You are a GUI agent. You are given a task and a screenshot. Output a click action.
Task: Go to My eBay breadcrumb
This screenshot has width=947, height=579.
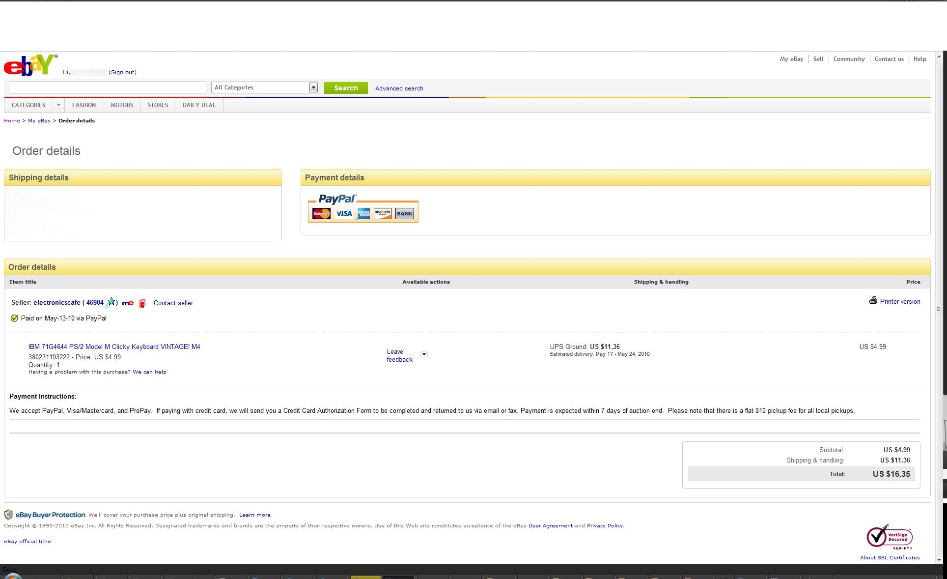[x=39, y=120]
